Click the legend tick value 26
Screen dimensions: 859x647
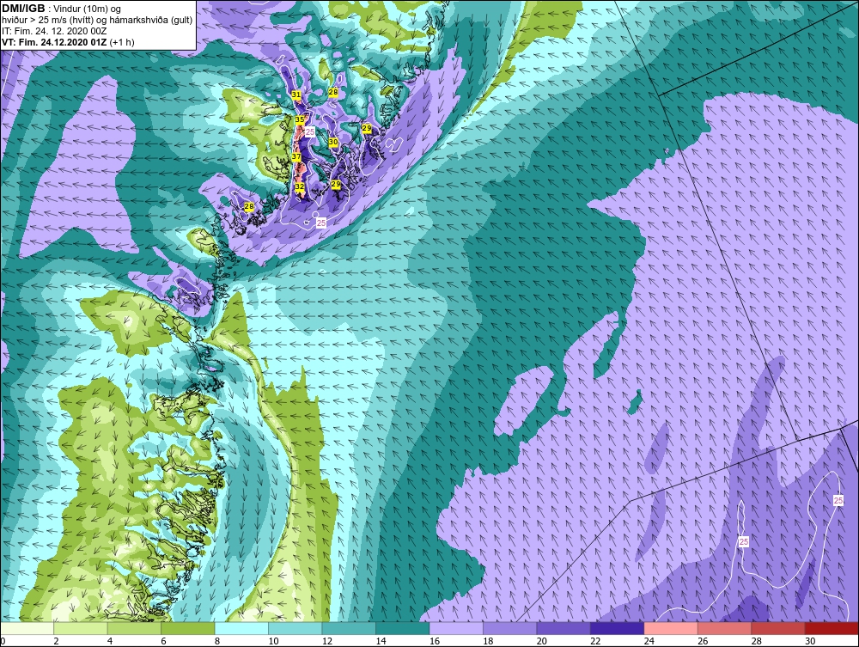tap(703, 641)
